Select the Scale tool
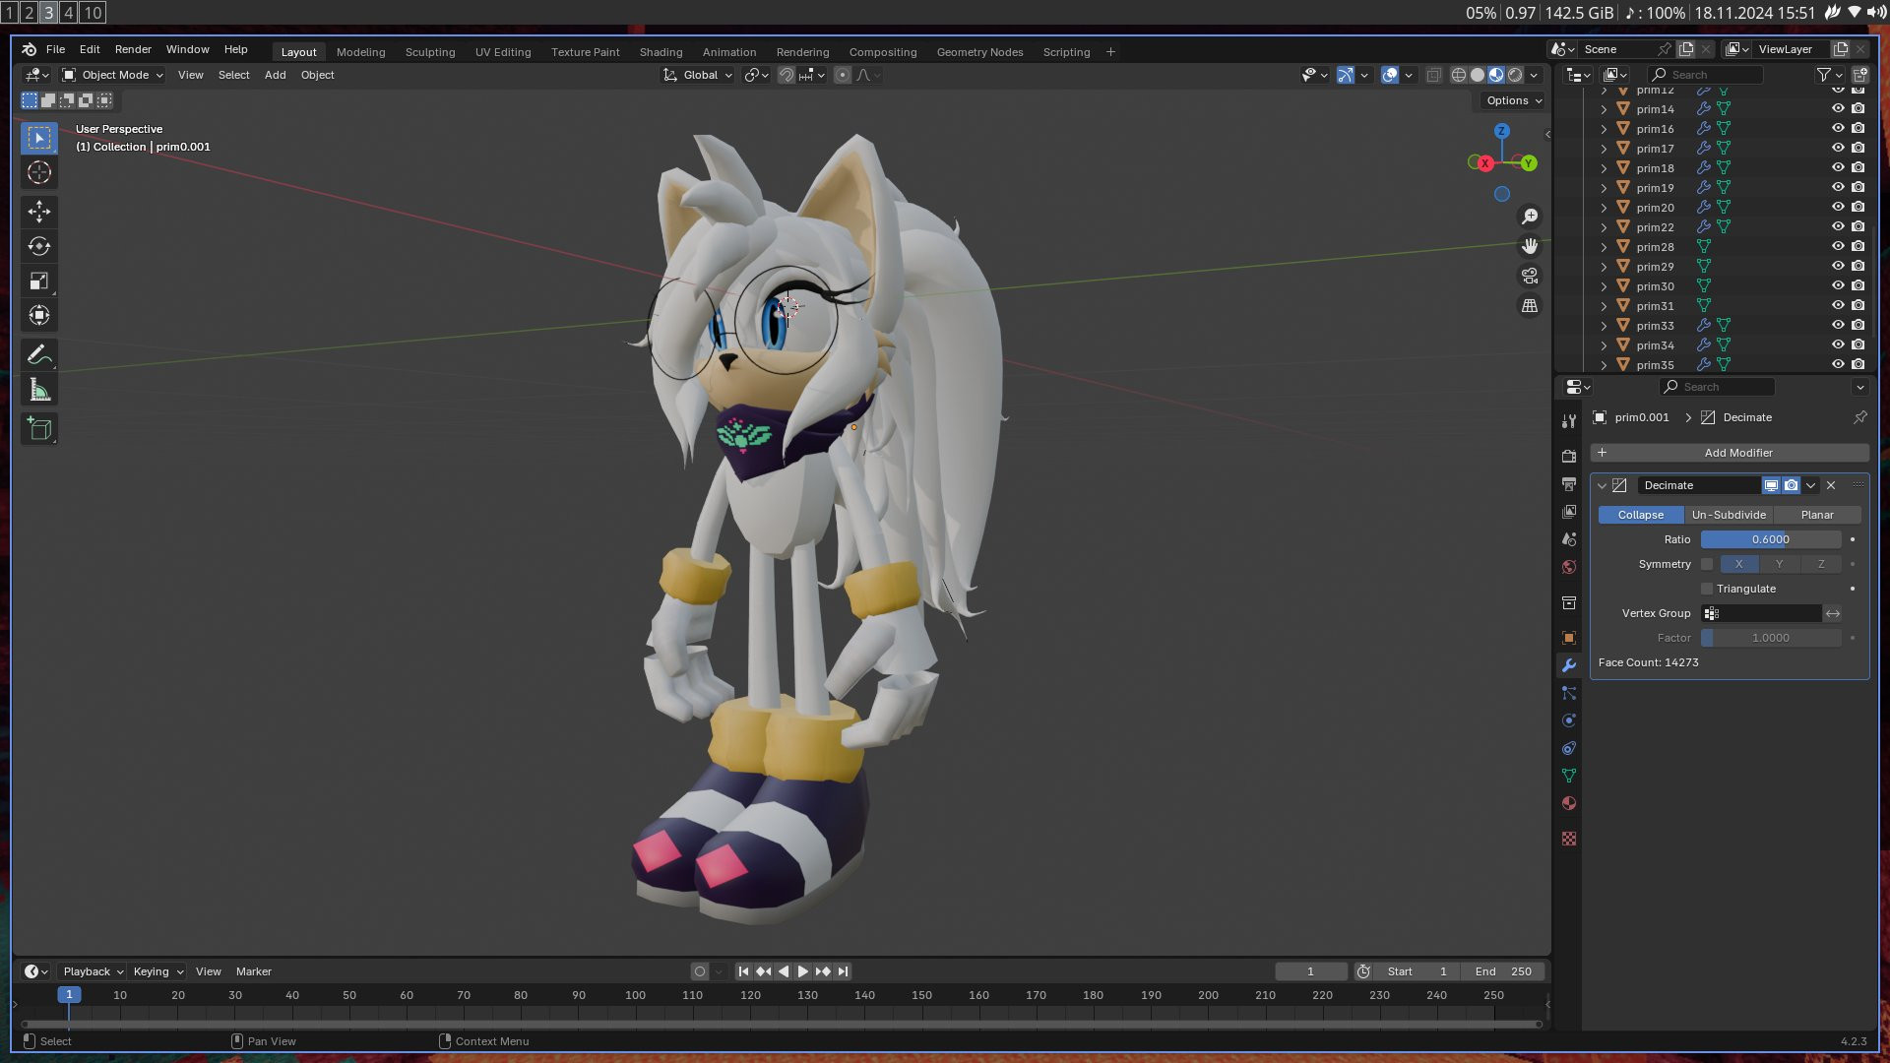Viewport: 1890px width, 1063px height. point(39,281)
